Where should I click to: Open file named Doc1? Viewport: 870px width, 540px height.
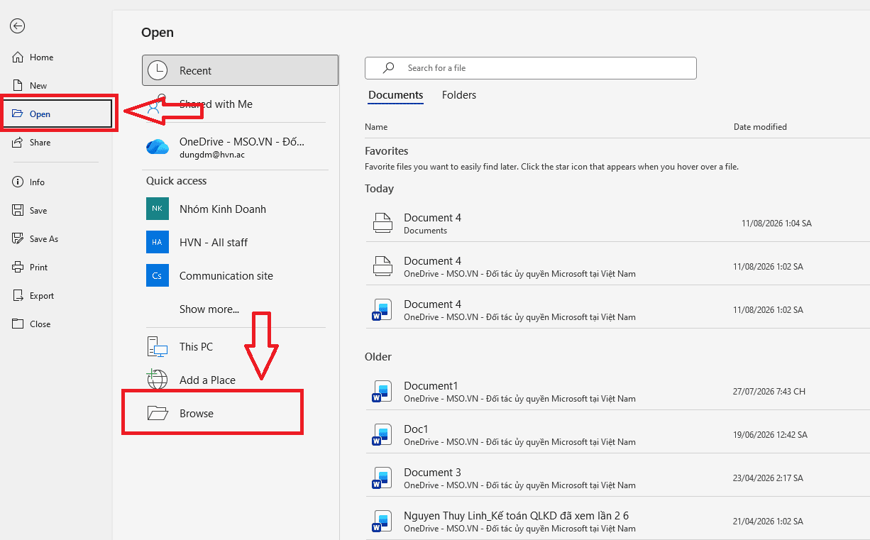[x=617, y=434]
